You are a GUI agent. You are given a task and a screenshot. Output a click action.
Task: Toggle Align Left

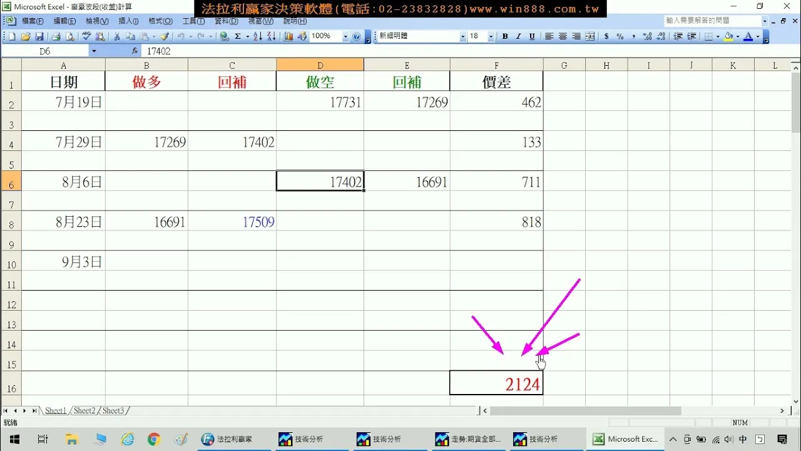(549, 36)
